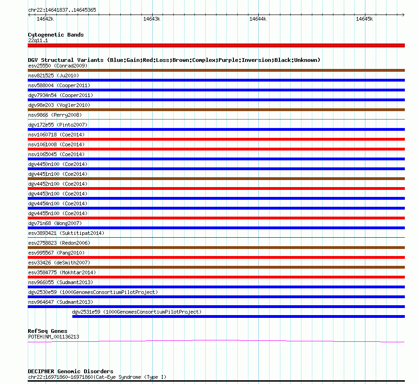
Task: Click the 14642k ruler tick label
Action: pyautogui.click(x=45, y=19)
